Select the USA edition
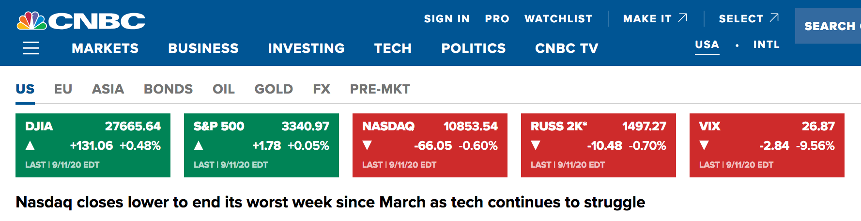This screenshot has height=221, width=861. (707, 45)
